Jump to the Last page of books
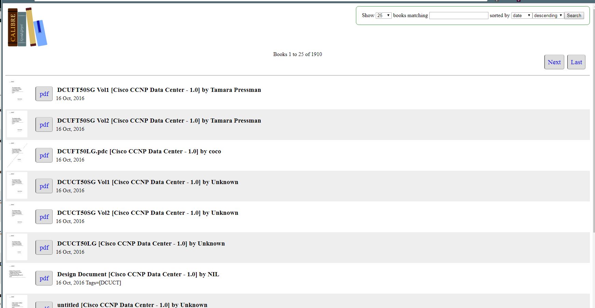 click(x=576, y=62)
